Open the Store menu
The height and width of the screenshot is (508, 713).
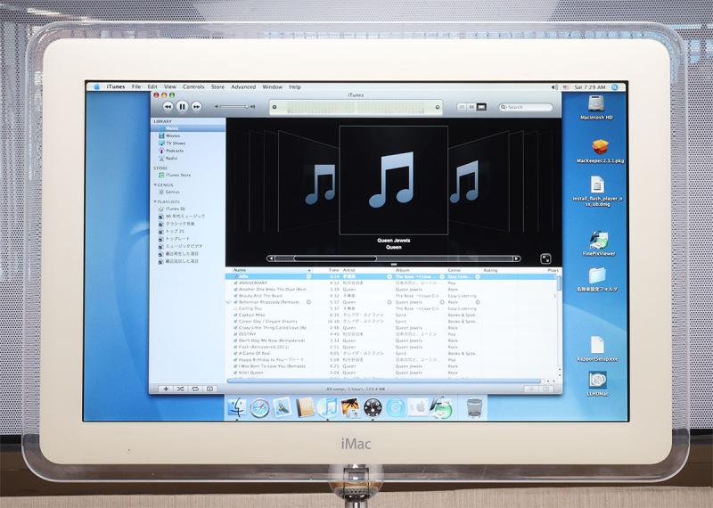(x=217, y=86)
